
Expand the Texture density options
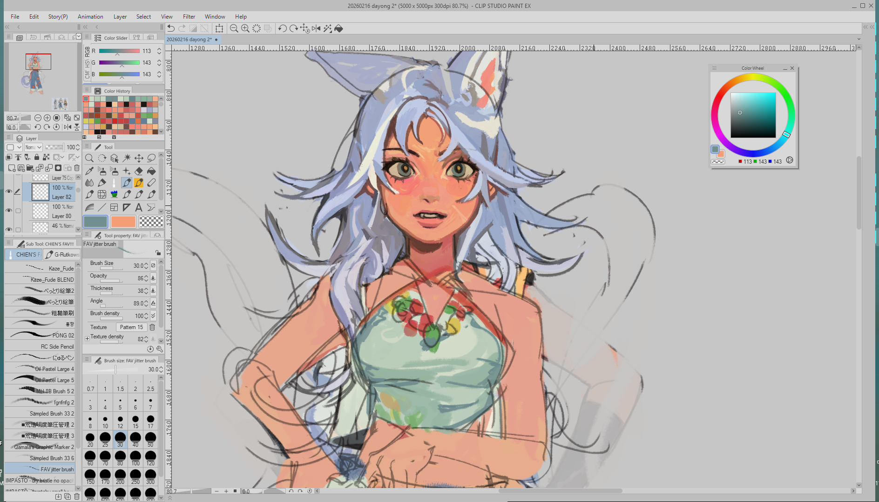point(87,338)
